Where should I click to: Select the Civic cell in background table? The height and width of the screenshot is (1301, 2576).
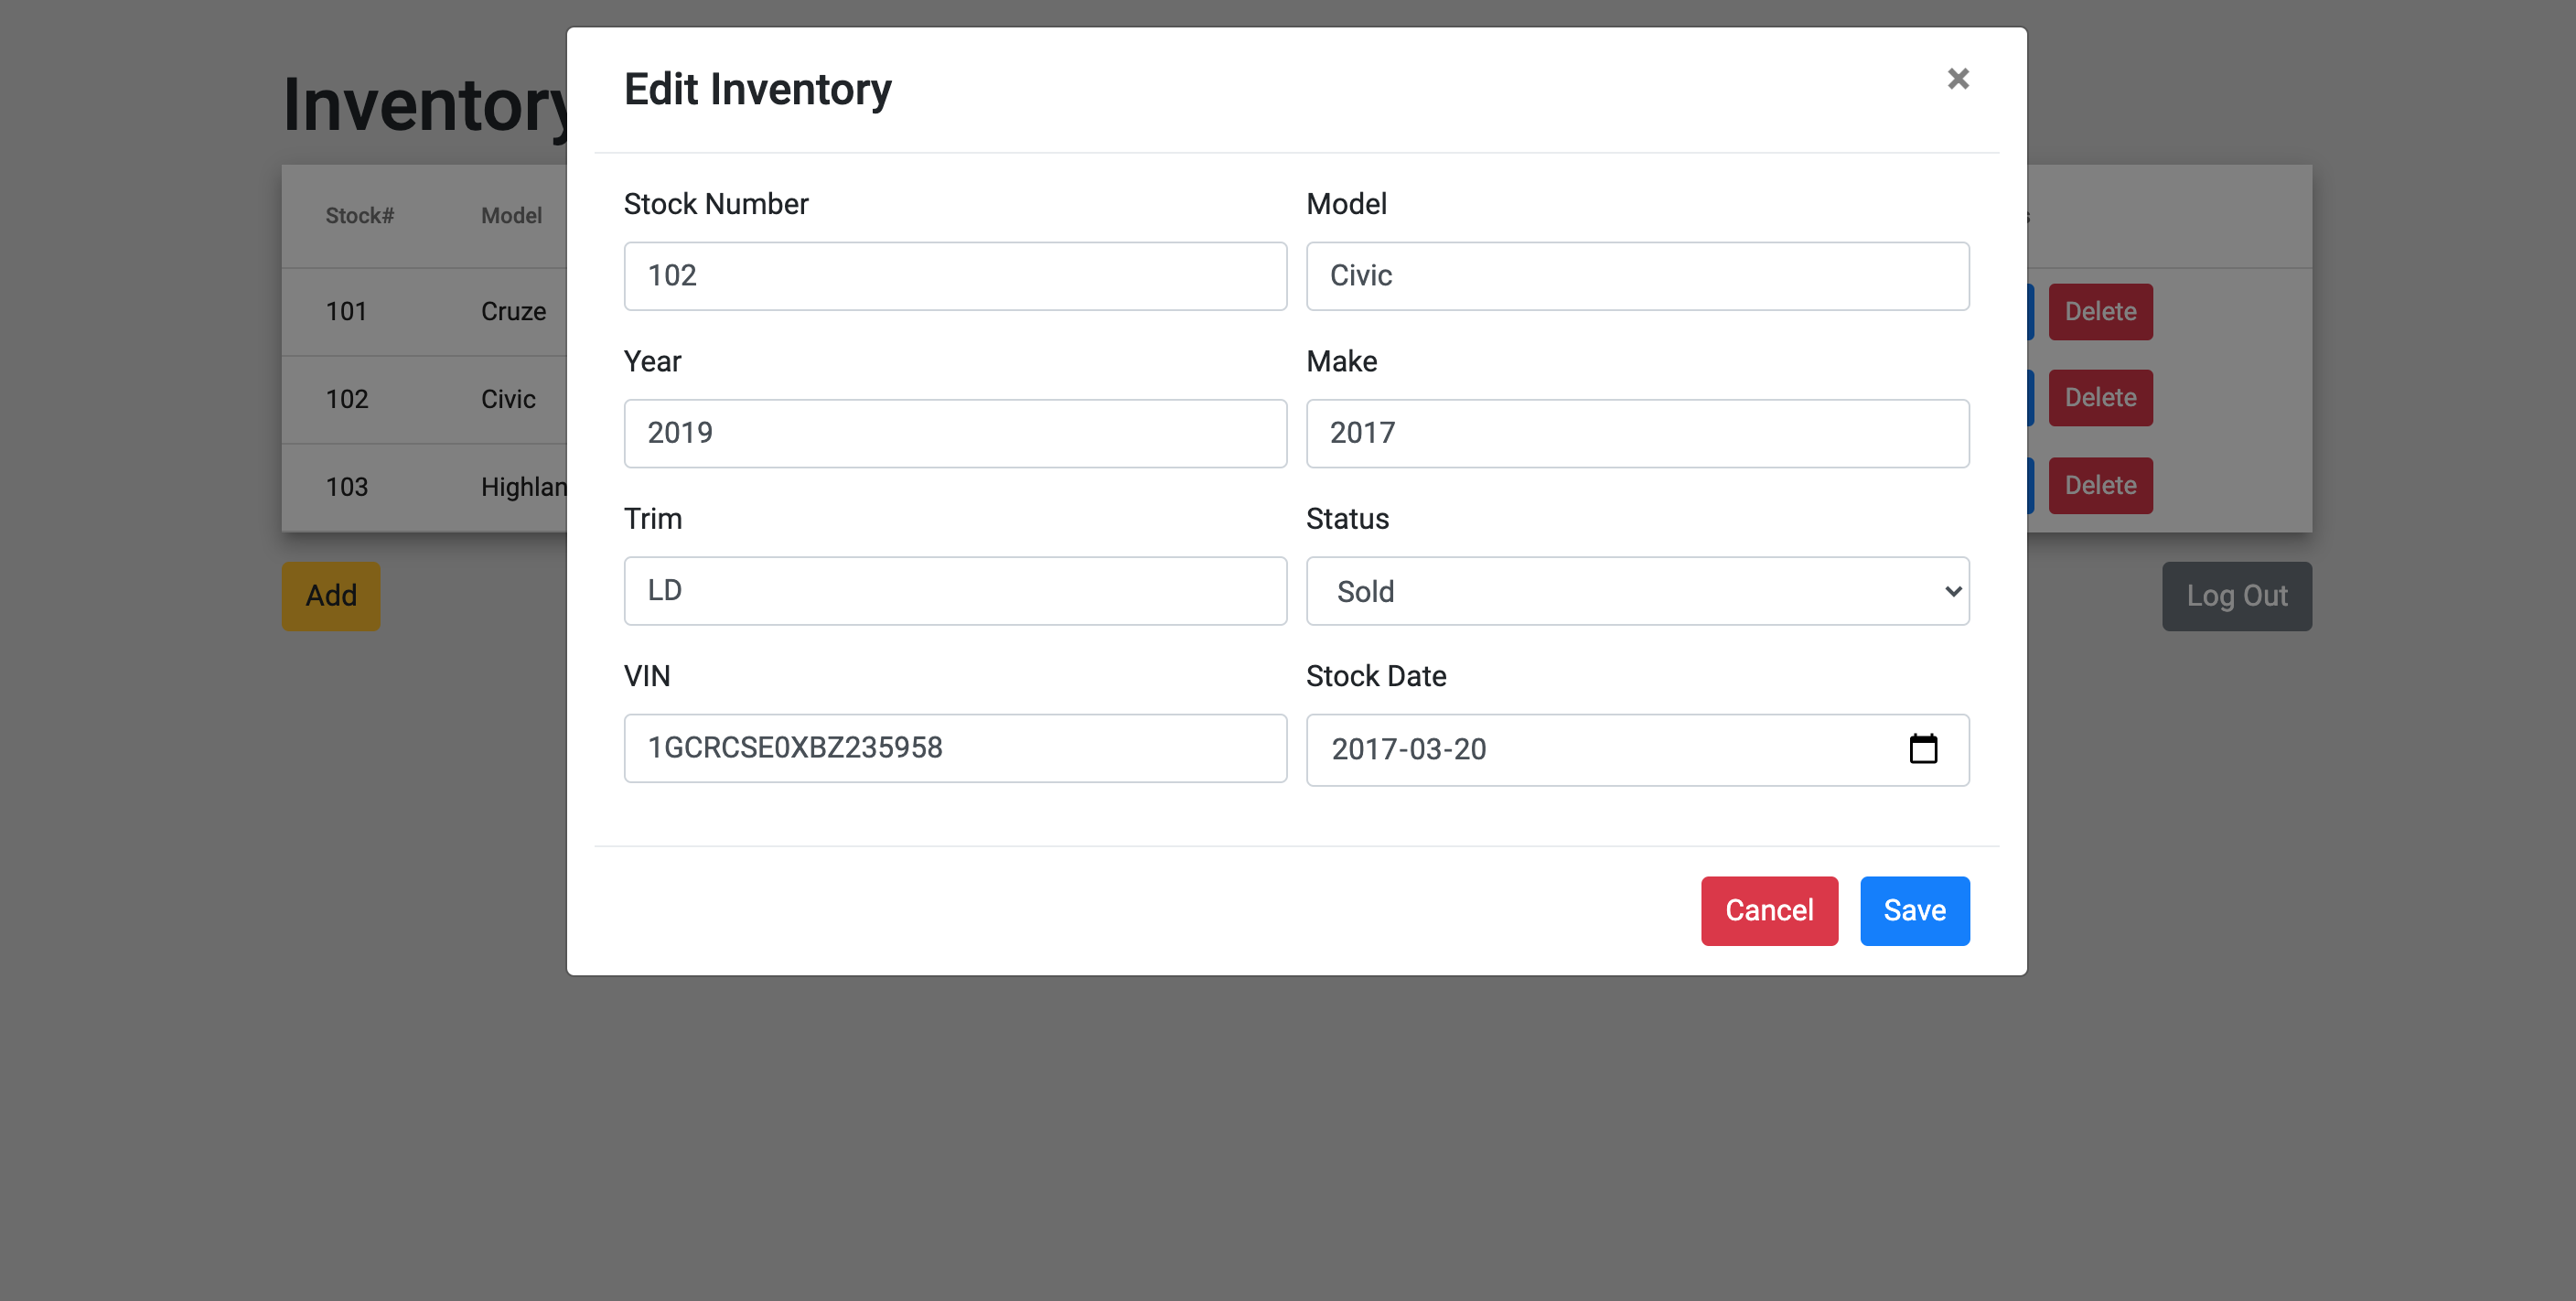(x=508, y=399)
